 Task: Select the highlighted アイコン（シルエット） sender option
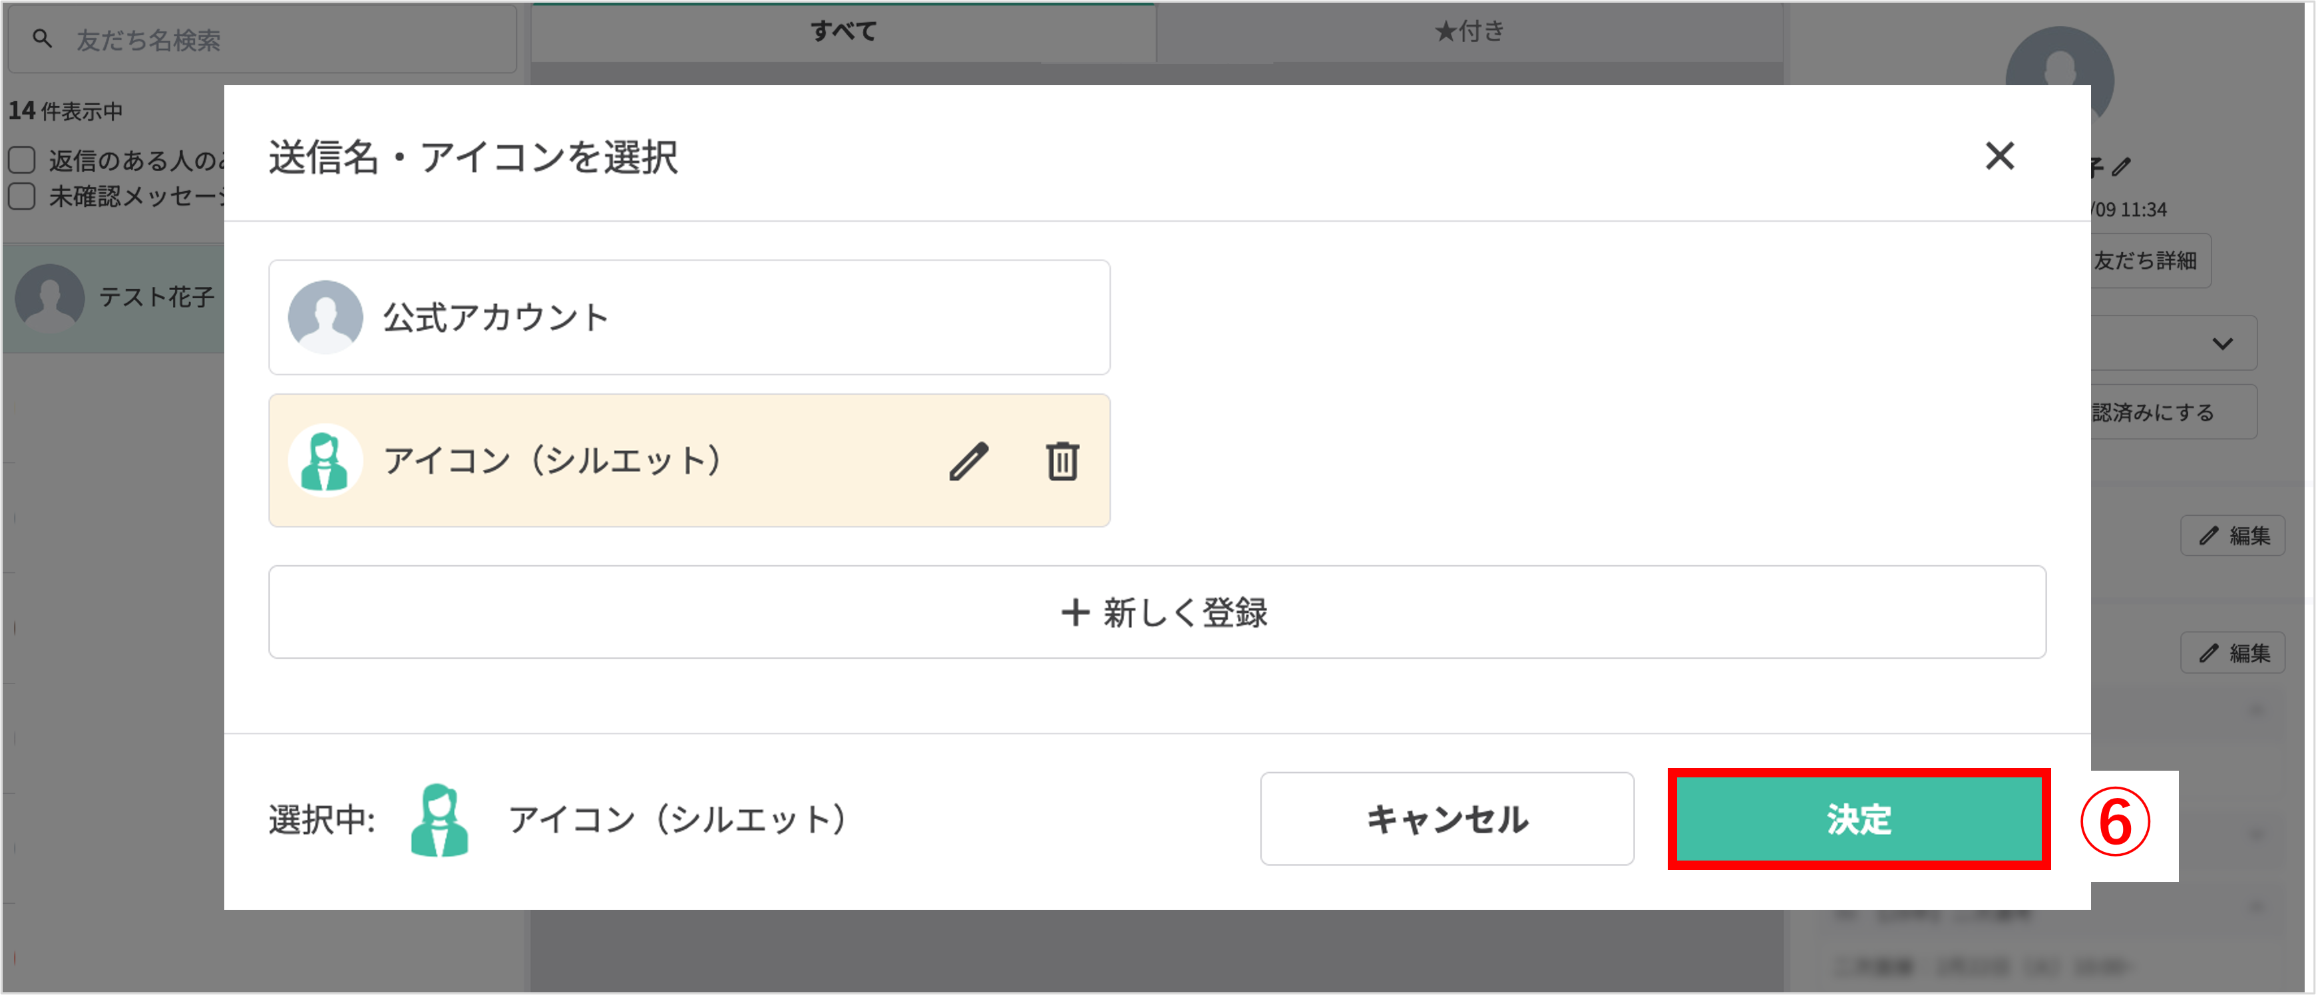point(630,461)
